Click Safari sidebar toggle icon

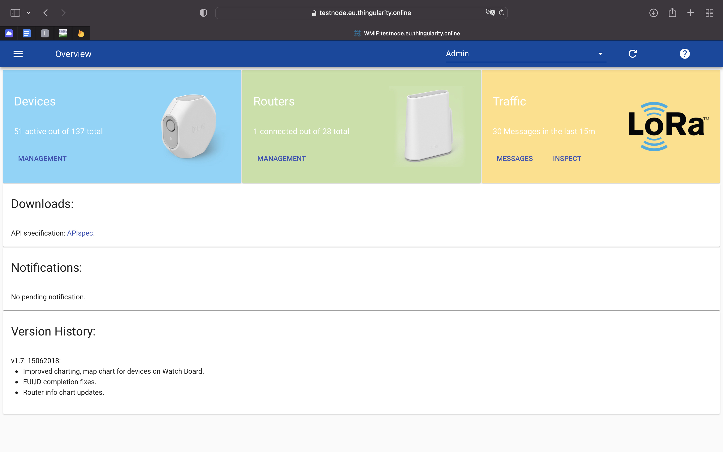15,13
